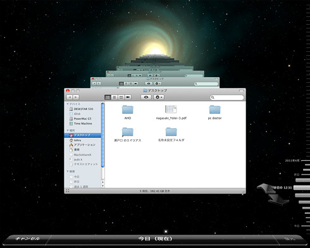This screenshot has height=248, width=310.
Task: Switch to list view in front window
Action: pos(115,97)
